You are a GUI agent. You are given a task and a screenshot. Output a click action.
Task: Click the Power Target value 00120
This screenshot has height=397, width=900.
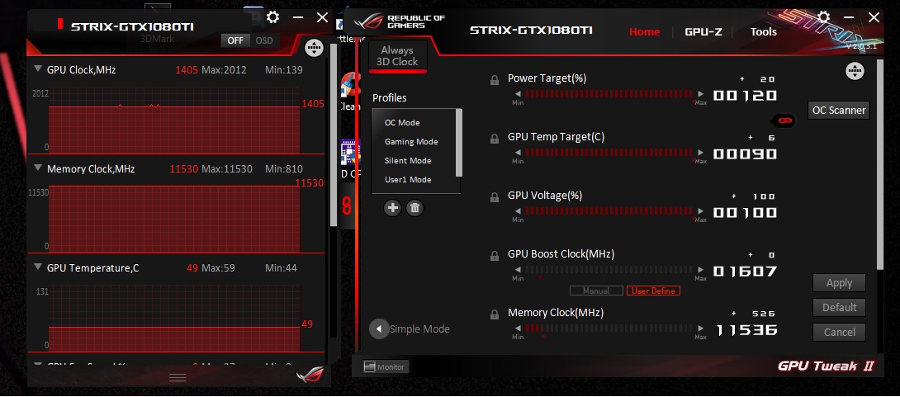745,95
